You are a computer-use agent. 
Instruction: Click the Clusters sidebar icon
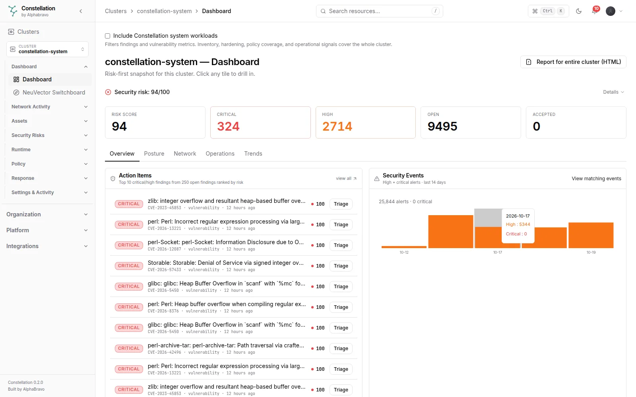point(11,32)
